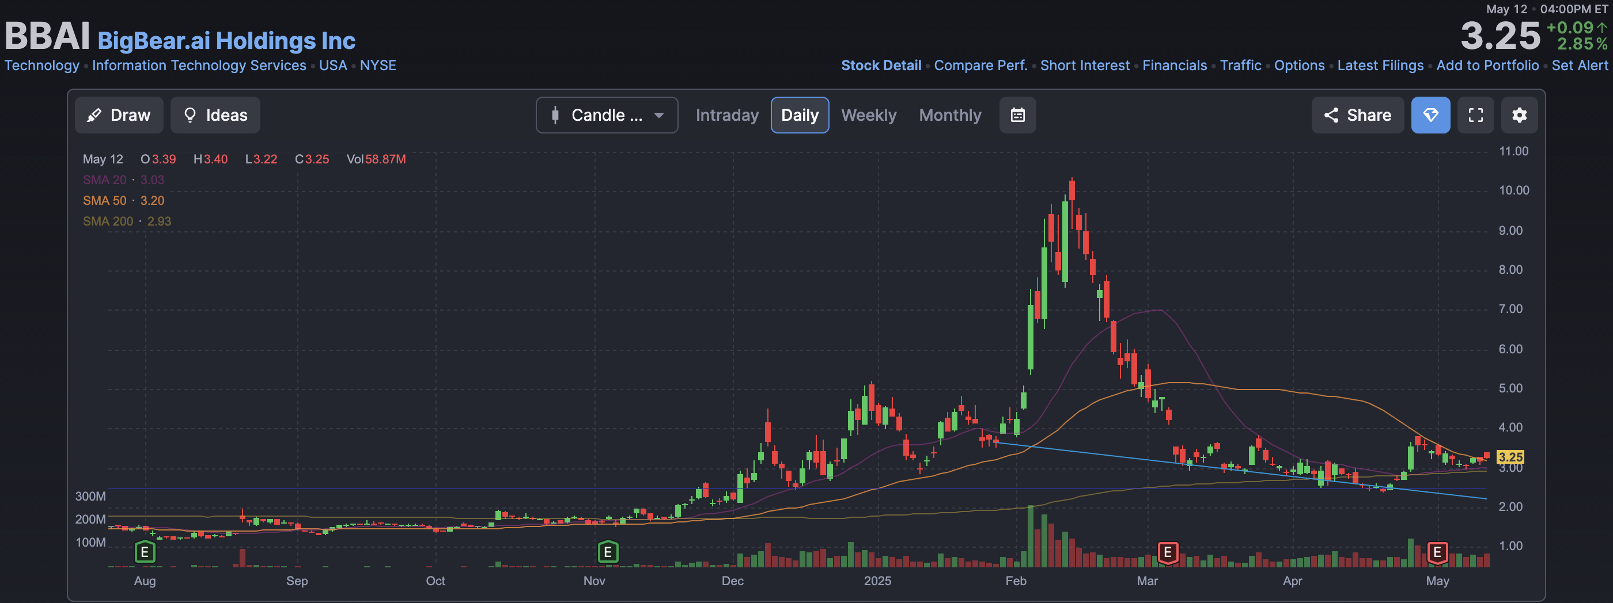Click the 11.00 price axis label
Viewport: 1613px width, 603px height.
pyautogui.click(x=1513, y=151)
